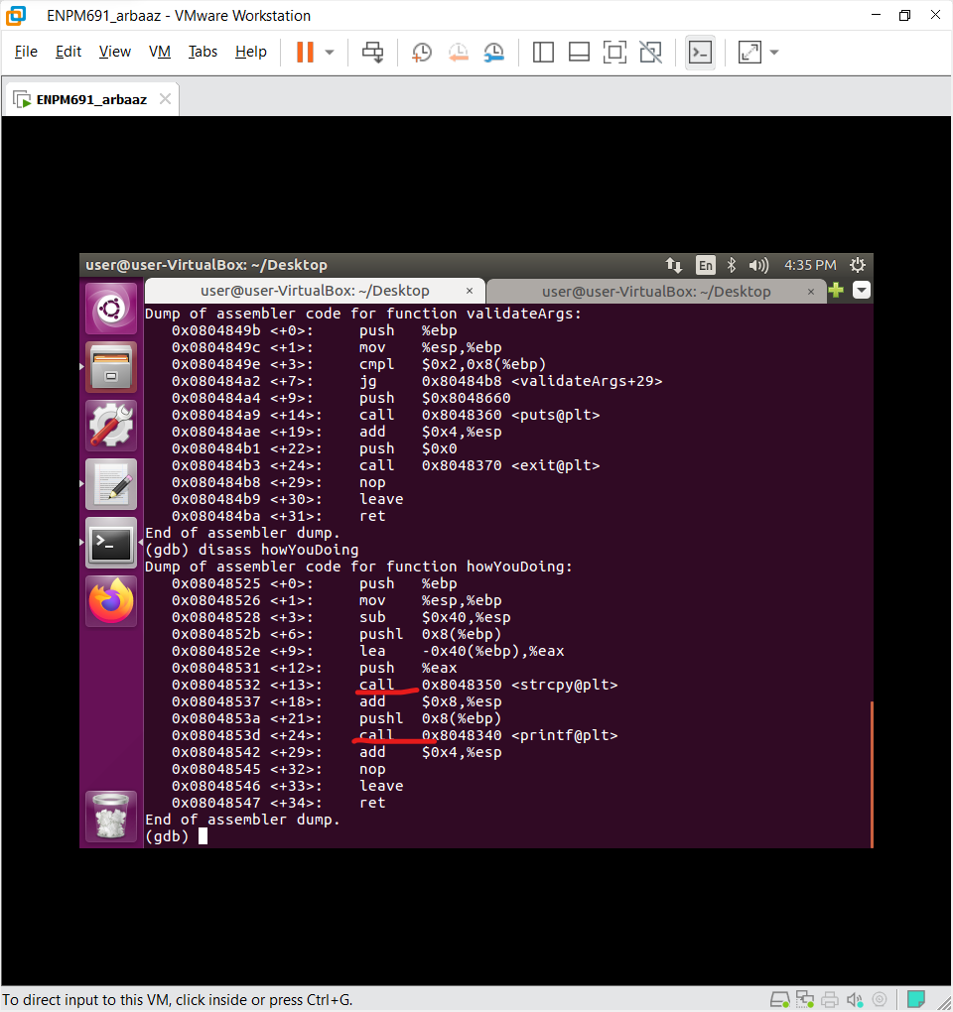Launch Firefox from the Ubuntu dock

click(111, 600)
